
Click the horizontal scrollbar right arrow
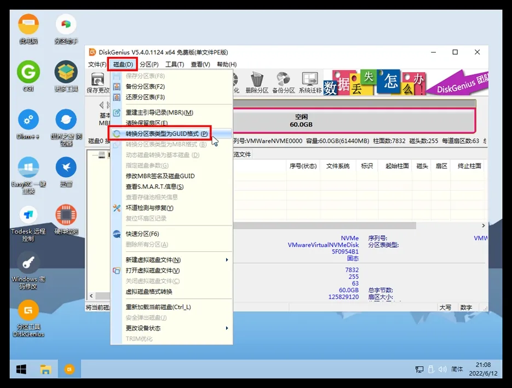483,225
